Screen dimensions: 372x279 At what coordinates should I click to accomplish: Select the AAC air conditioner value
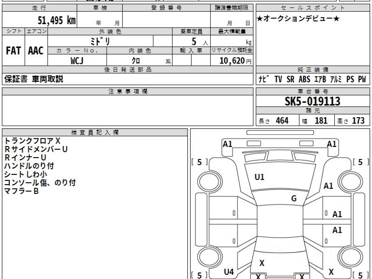(x=36, y=51)
